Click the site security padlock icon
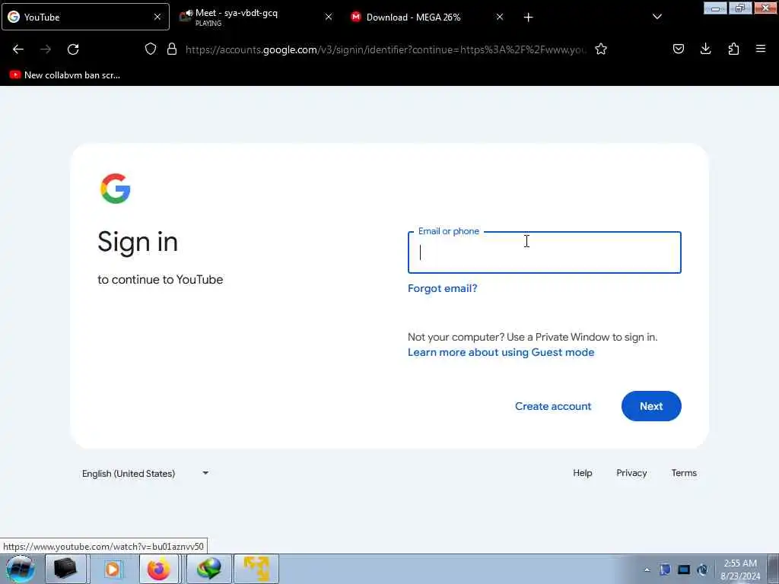Image resolution: width=779 pixels, height=584 pixels. click(x=172, y=49)
